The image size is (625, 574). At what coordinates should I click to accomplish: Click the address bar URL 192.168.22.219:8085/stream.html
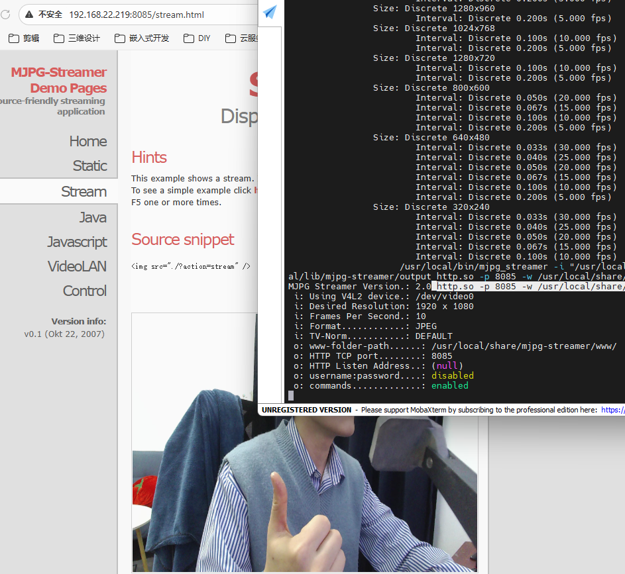click(137, 15)
